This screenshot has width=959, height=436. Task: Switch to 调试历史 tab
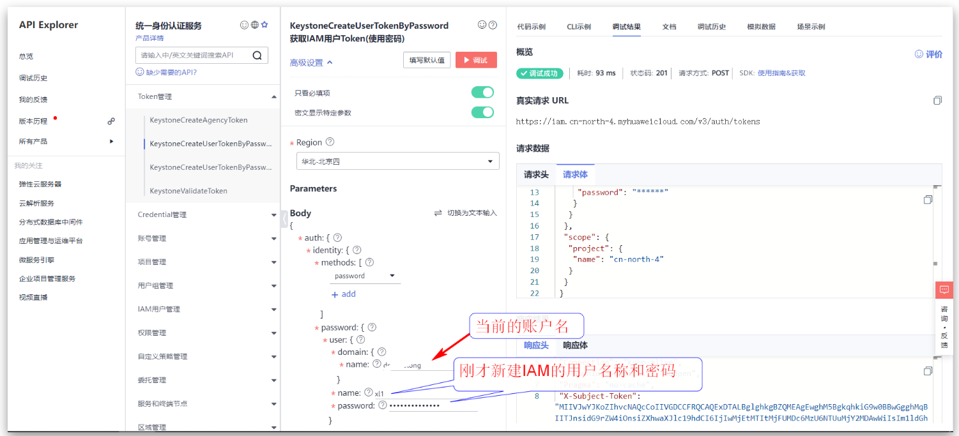(712, 27)
